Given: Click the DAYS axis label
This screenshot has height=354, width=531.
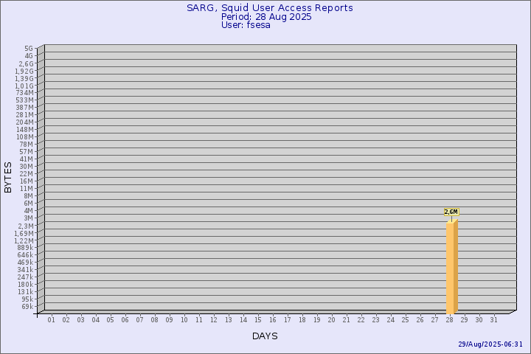Looking at the screenshot, I should click(x=265, y=336).
